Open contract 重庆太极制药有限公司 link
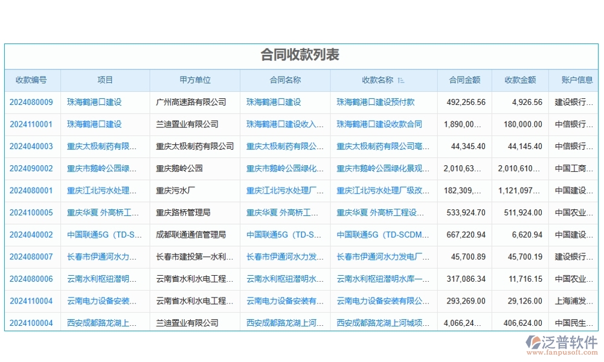Image resolution: width=604 pixels, height=362 pixels. [284, 146]
